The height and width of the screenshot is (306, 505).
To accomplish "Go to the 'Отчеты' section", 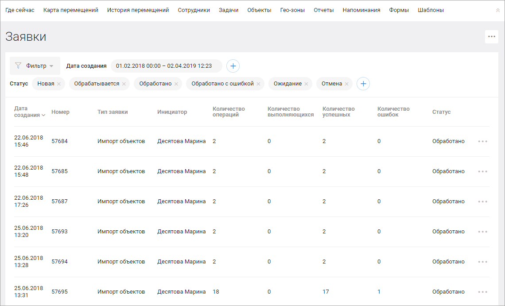I will (323, 10).
